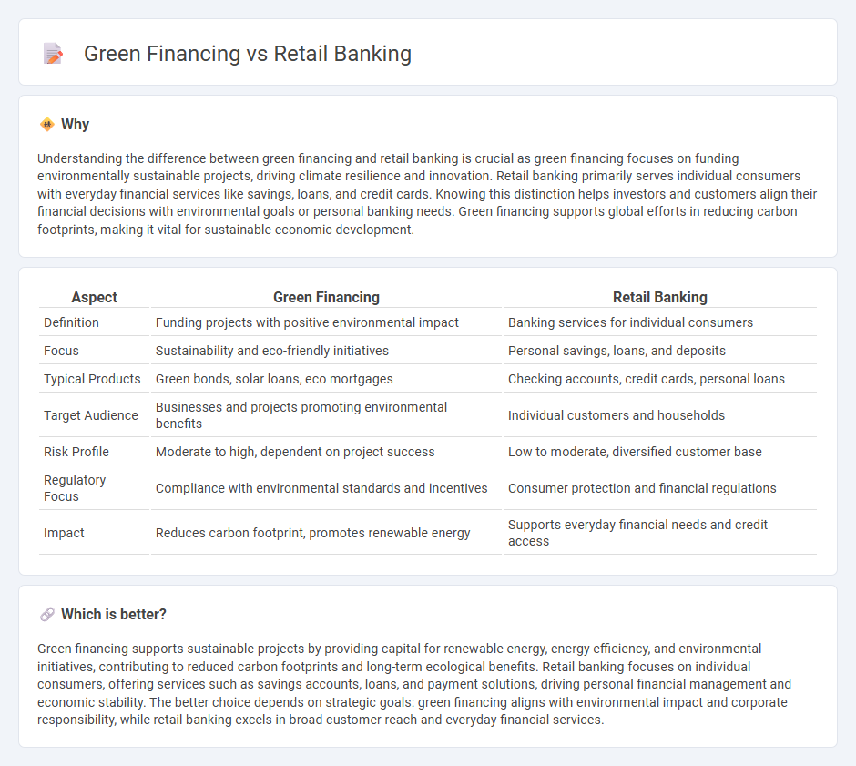Click the 'Green Financing' column header
Viewport: 856px width, 766px height.
point(326,297)
